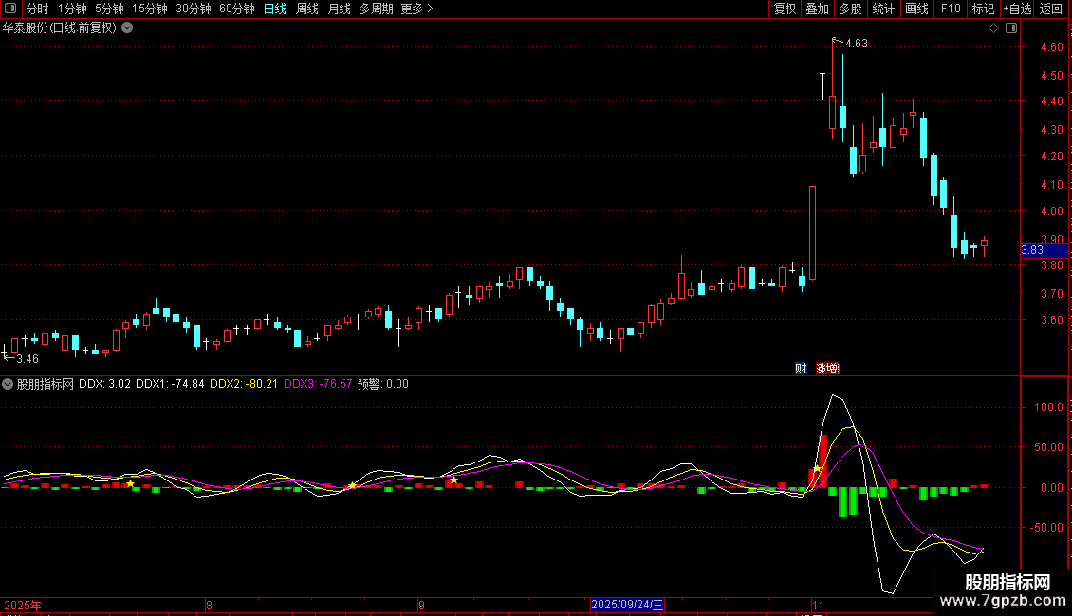Screen dimensions: 1072x616
Task: Click the first yellow star signal in indicator
Action: [x=130, y=483]
